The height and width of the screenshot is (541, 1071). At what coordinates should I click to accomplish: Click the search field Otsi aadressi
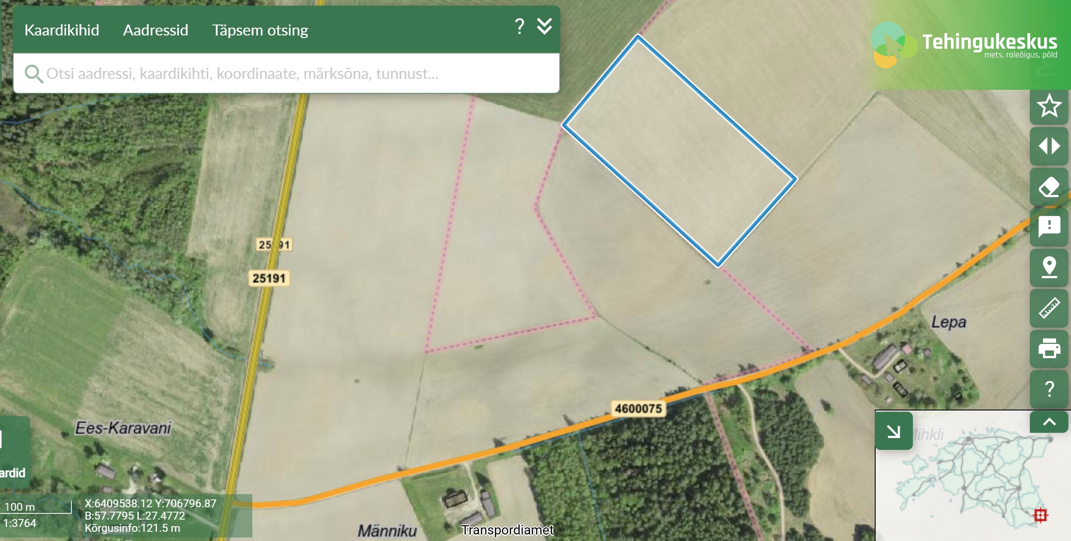tap(286, 74)
